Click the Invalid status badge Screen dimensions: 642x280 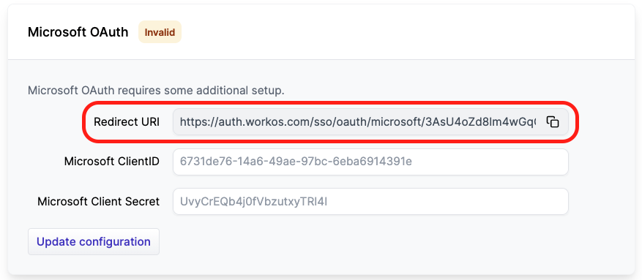(160, 32)
